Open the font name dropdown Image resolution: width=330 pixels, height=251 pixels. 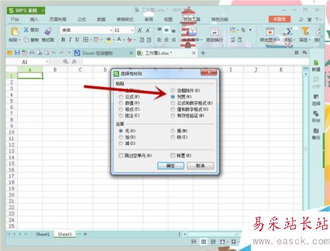pyautogui.click(x=111, y=30)
